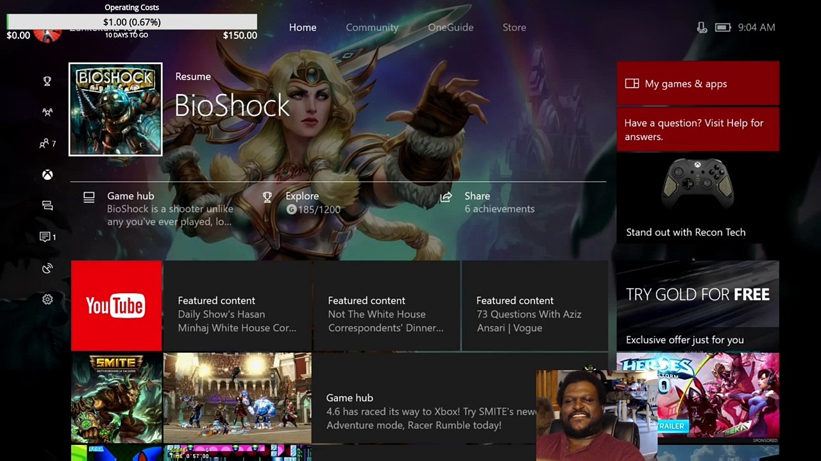Open the OneGuide tab
The height and width of the screenshot is (461, 821).
coord(451,28)
